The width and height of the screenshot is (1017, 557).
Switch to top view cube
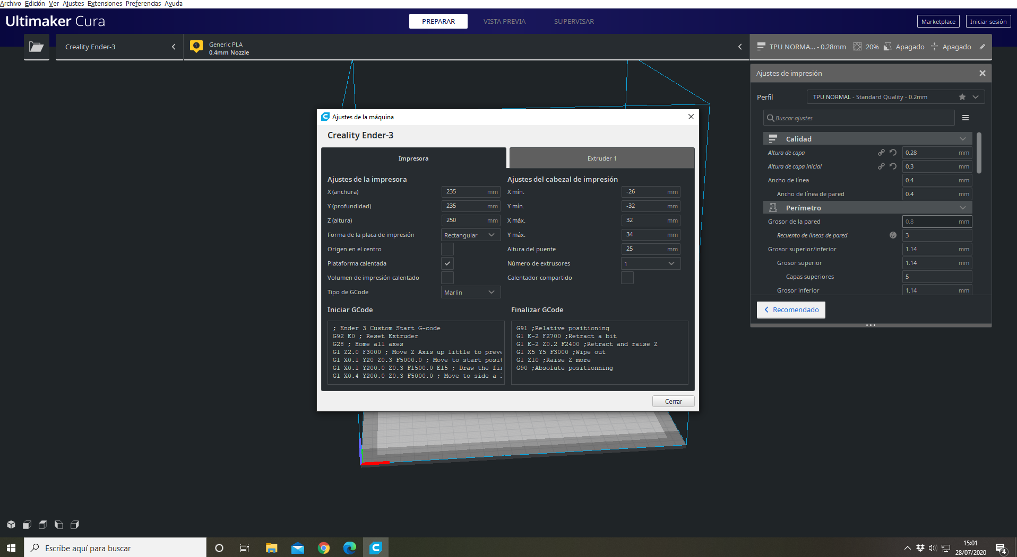(x=43, y=525)
